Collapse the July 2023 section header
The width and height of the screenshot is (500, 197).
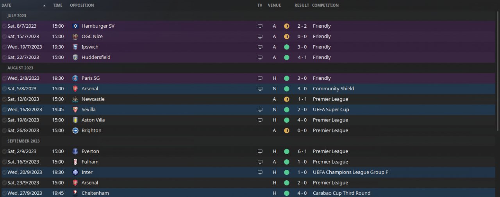coord(17,16)
